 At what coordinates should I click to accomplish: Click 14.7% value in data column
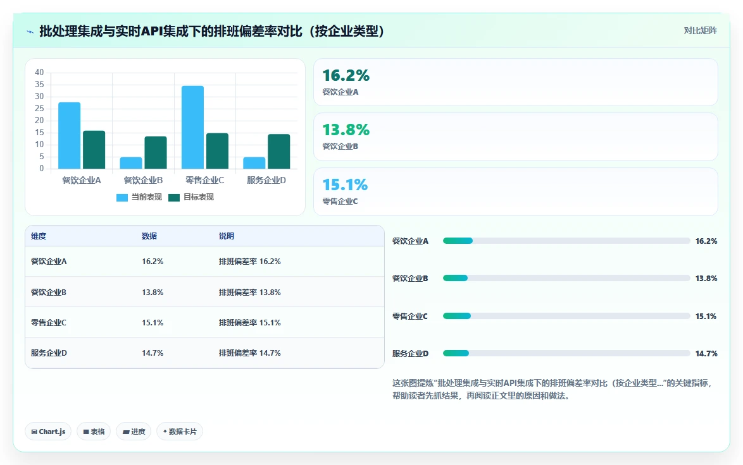click(153, 353)
